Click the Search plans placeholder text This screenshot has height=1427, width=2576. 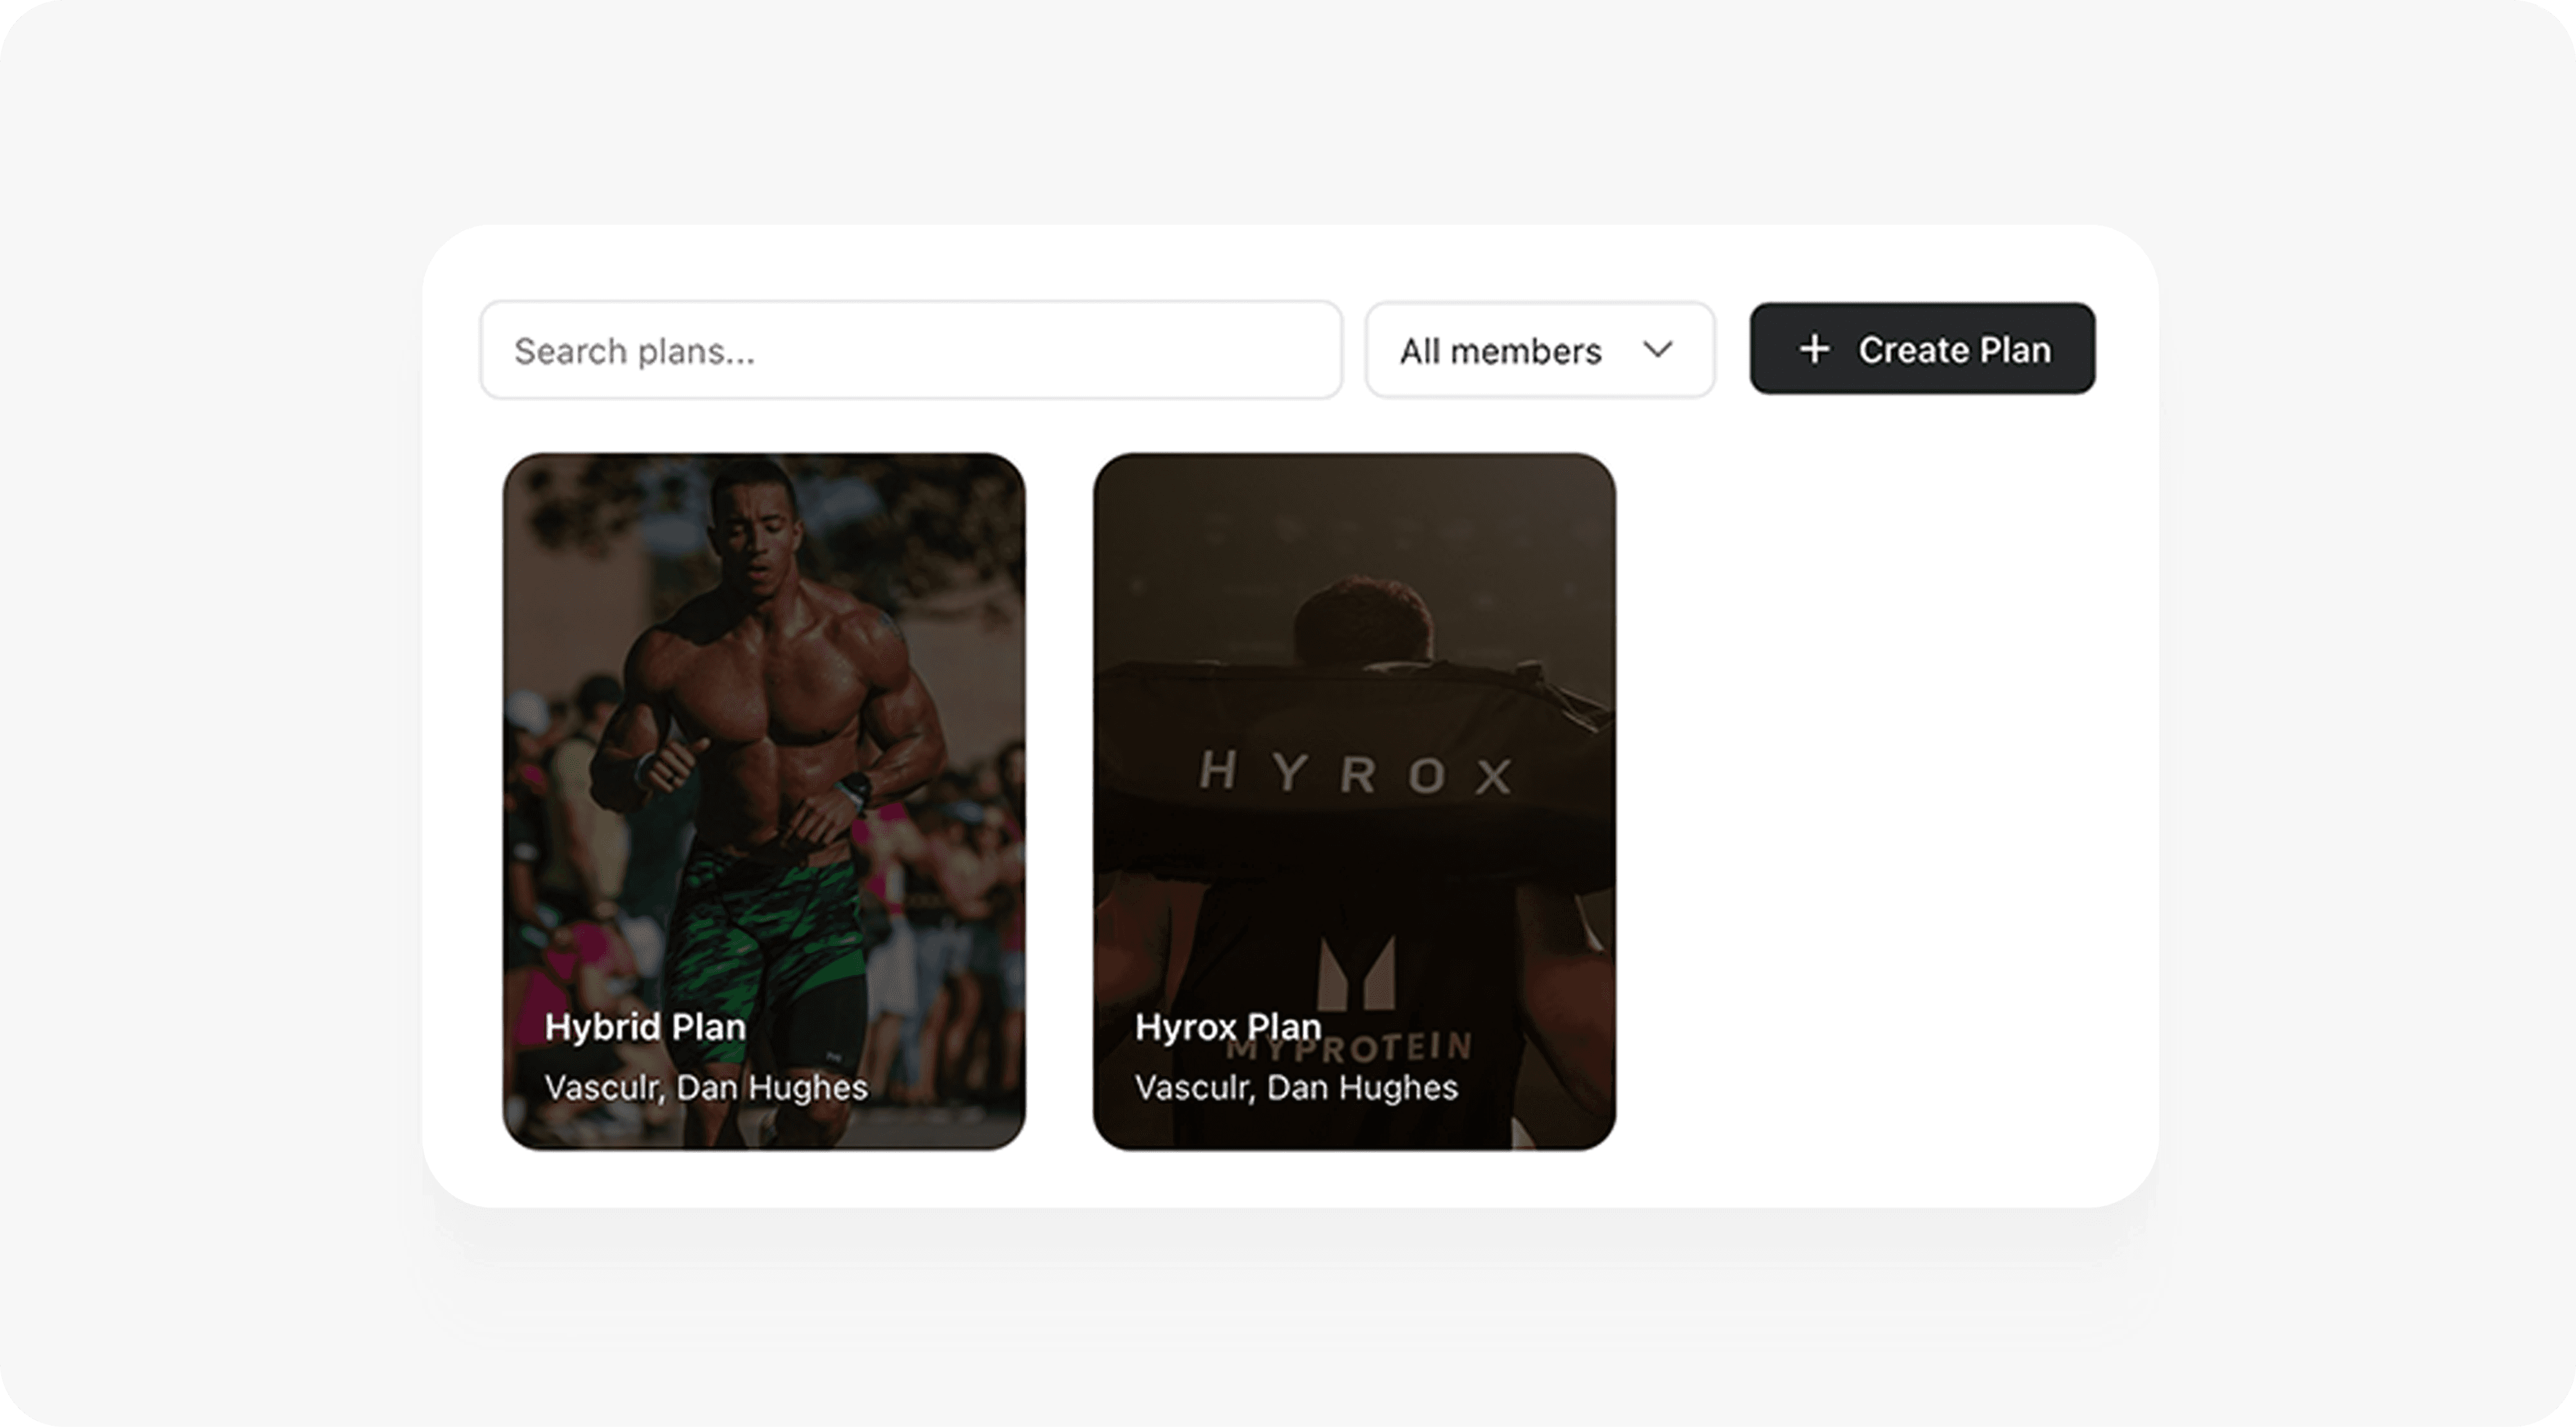click(x=634, y=351)
